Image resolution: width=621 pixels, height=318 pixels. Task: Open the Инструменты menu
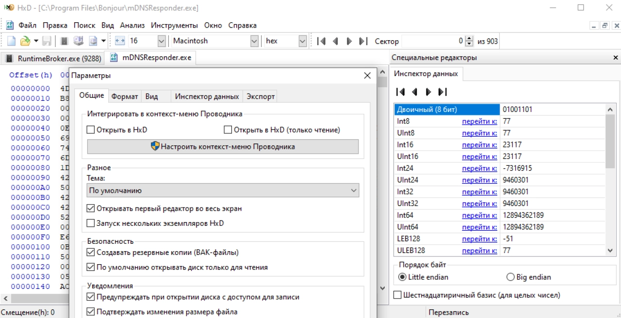(174, 25)
